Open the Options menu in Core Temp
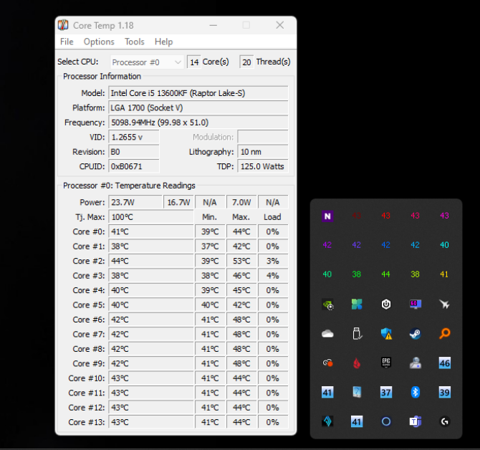 (99, 42)
